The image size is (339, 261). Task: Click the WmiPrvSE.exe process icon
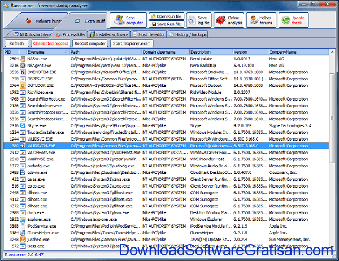(23, 159)
